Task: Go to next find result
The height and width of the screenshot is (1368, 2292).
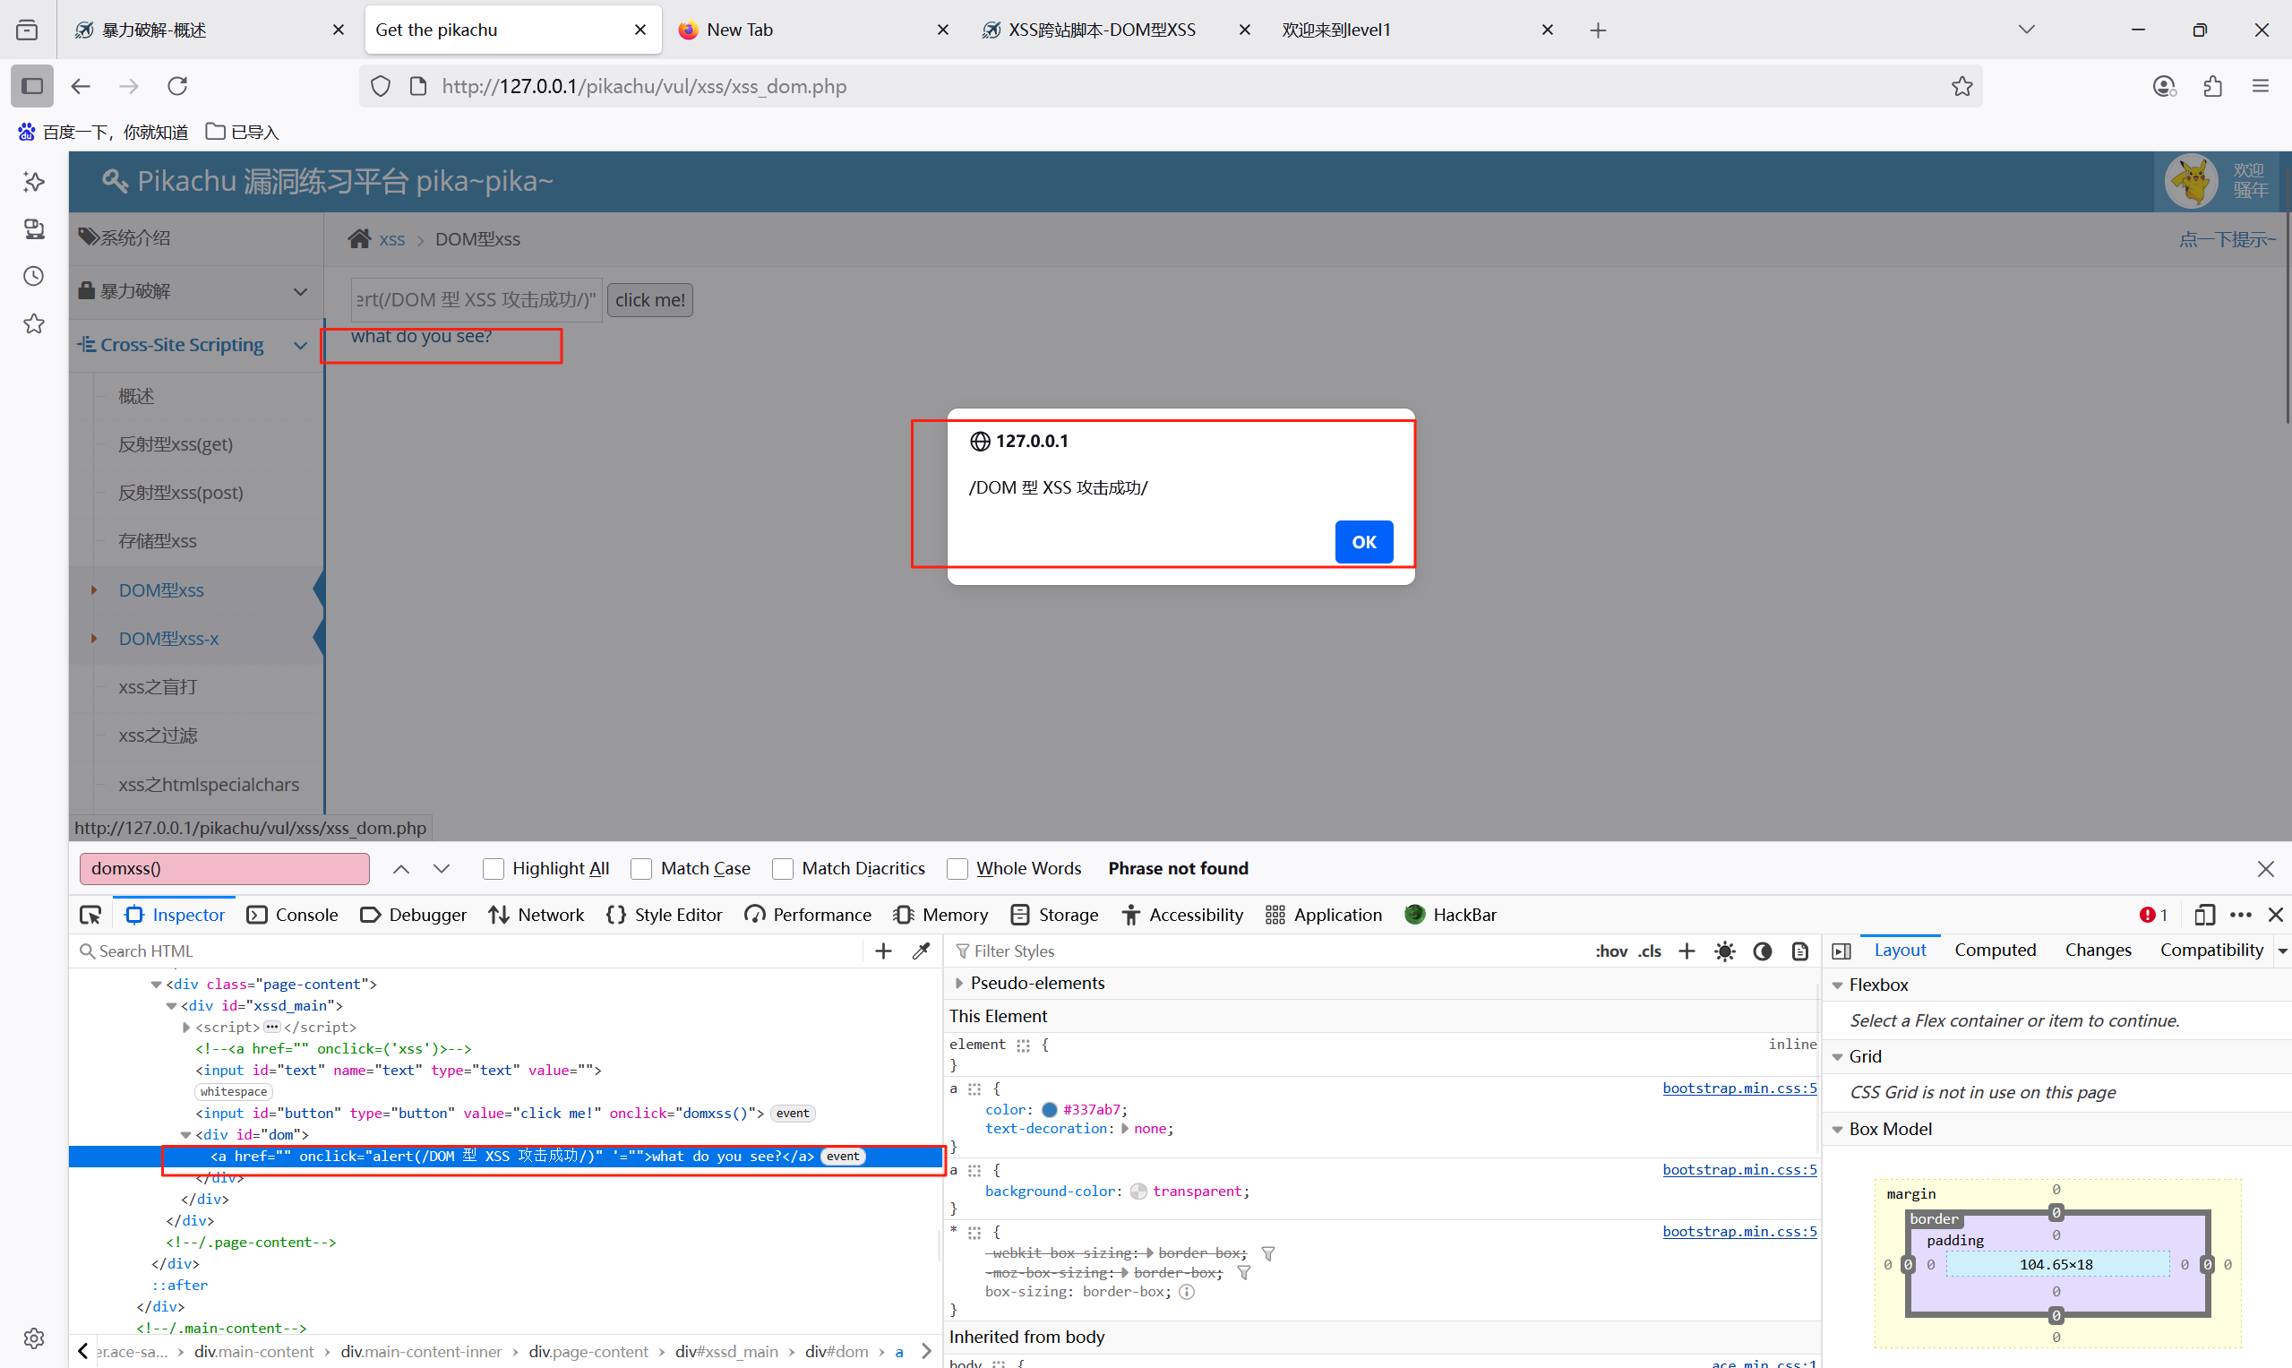Action: 442,868
